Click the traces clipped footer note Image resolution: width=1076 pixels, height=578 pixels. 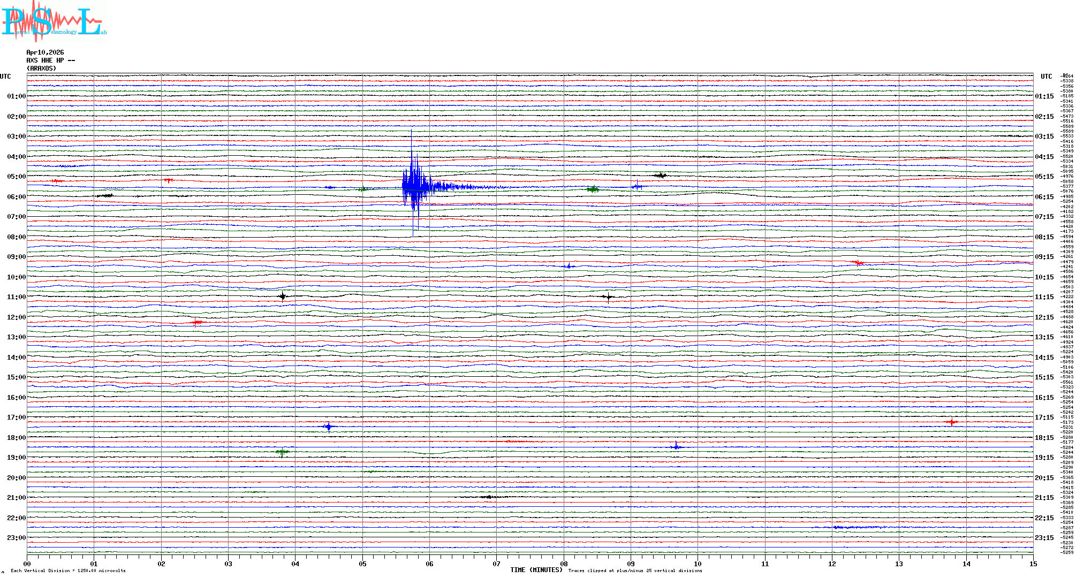635,571
